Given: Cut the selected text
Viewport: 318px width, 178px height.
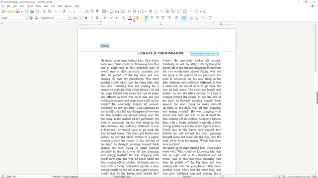Looking at the screenshot, I should tap(44, 11).
